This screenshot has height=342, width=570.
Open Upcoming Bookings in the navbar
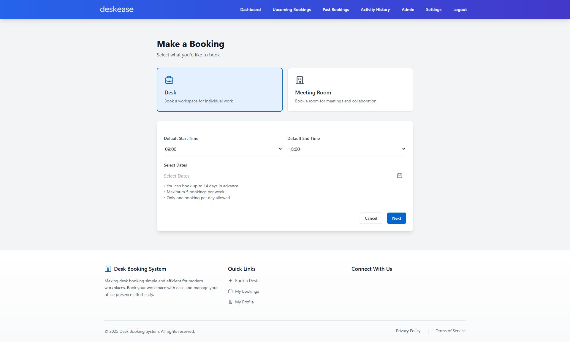point(292,9)
